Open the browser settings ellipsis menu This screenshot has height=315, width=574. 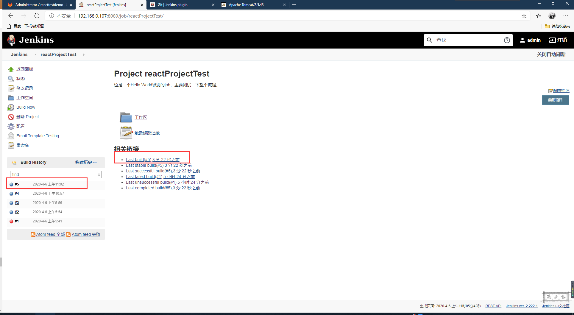(x=566, y=16)
